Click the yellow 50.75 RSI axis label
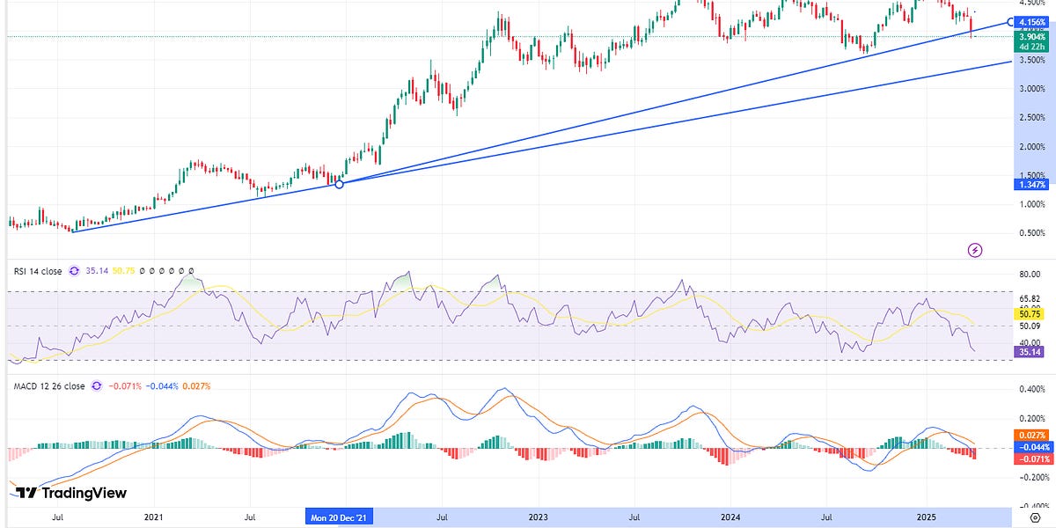 point(1028,313)
